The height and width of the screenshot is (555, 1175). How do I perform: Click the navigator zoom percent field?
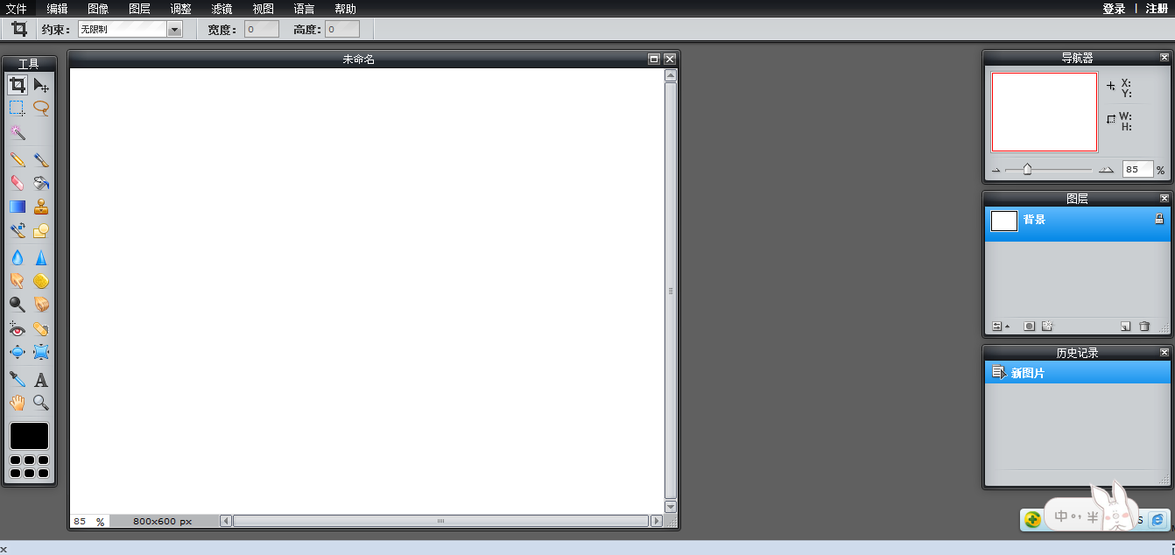coord(1138,169)
